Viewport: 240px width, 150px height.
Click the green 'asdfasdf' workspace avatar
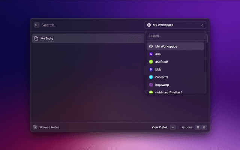pyautogui.click(x=151, y=62)
